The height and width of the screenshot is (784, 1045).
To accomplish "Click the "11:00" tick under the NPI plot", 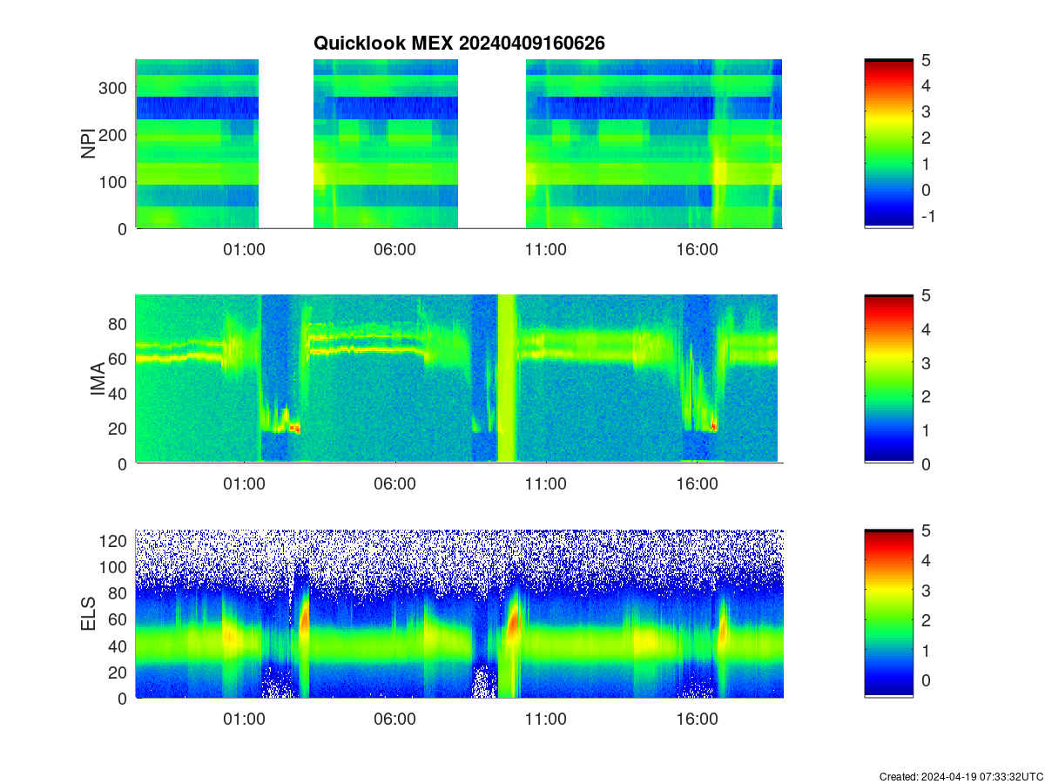I will 546,249.
